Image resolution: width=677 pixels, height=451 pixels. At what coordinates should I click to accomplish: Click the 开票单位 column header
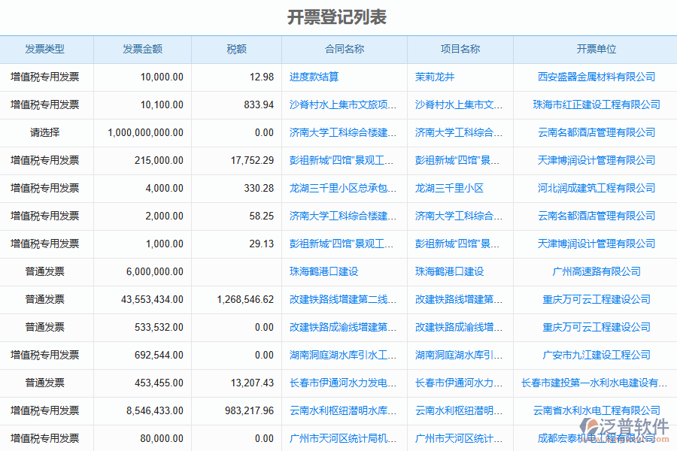597,49
